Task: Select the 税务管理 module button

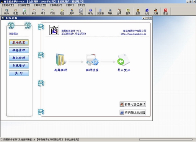Action: point(19,50)
